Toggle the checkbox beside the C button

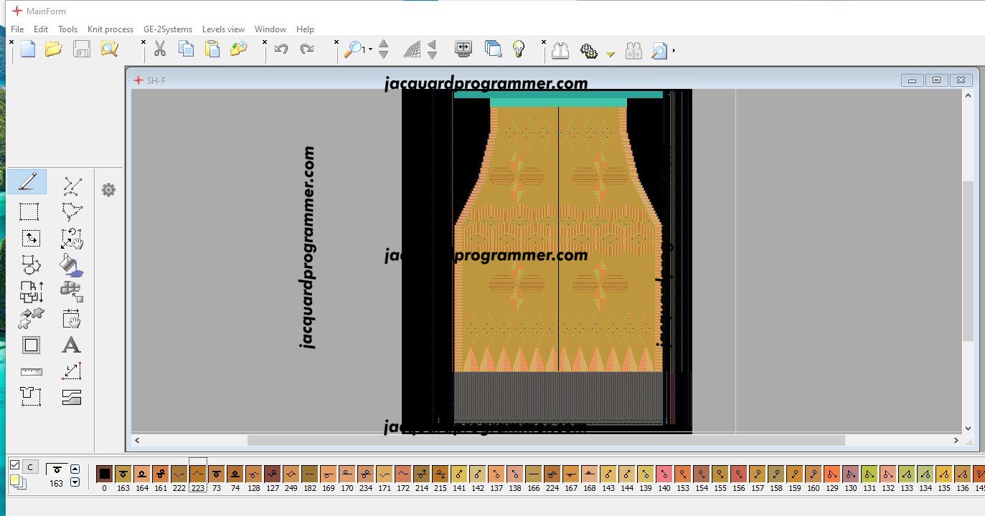click(14, 466)
